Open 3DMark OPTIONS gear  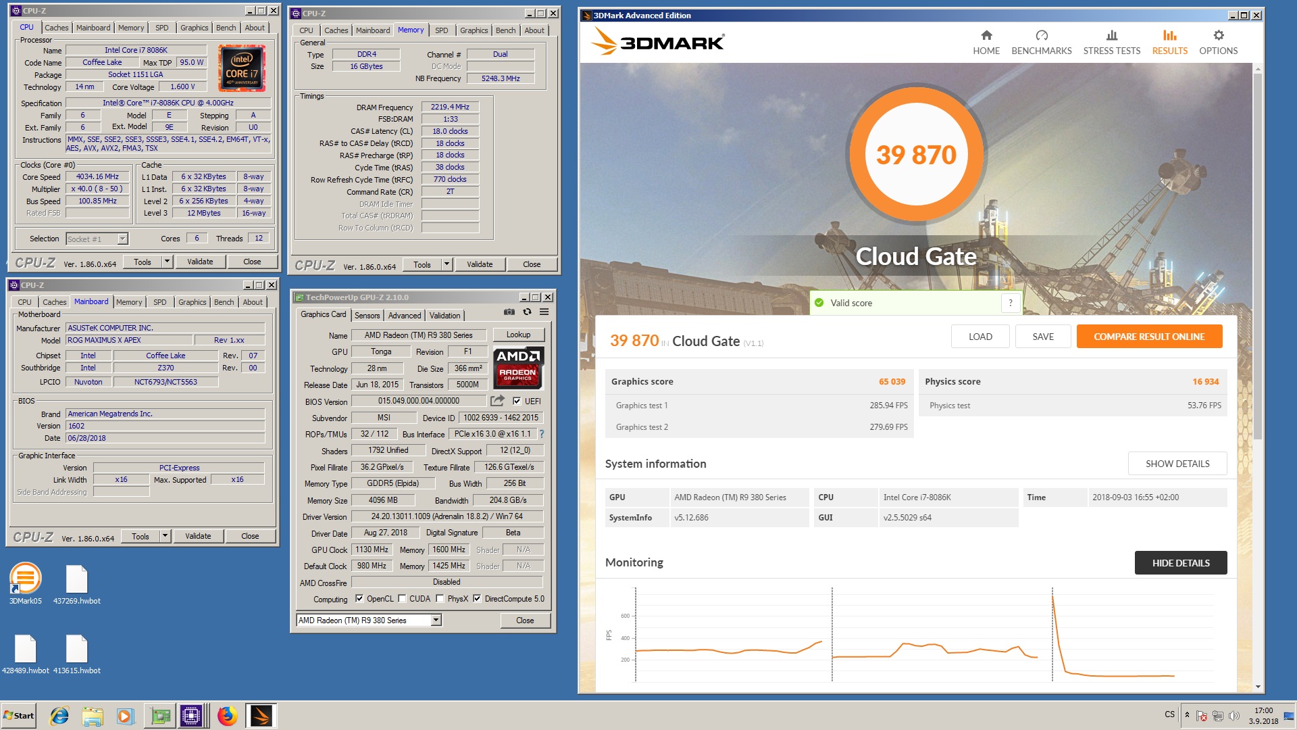(x=1218, y=42)
